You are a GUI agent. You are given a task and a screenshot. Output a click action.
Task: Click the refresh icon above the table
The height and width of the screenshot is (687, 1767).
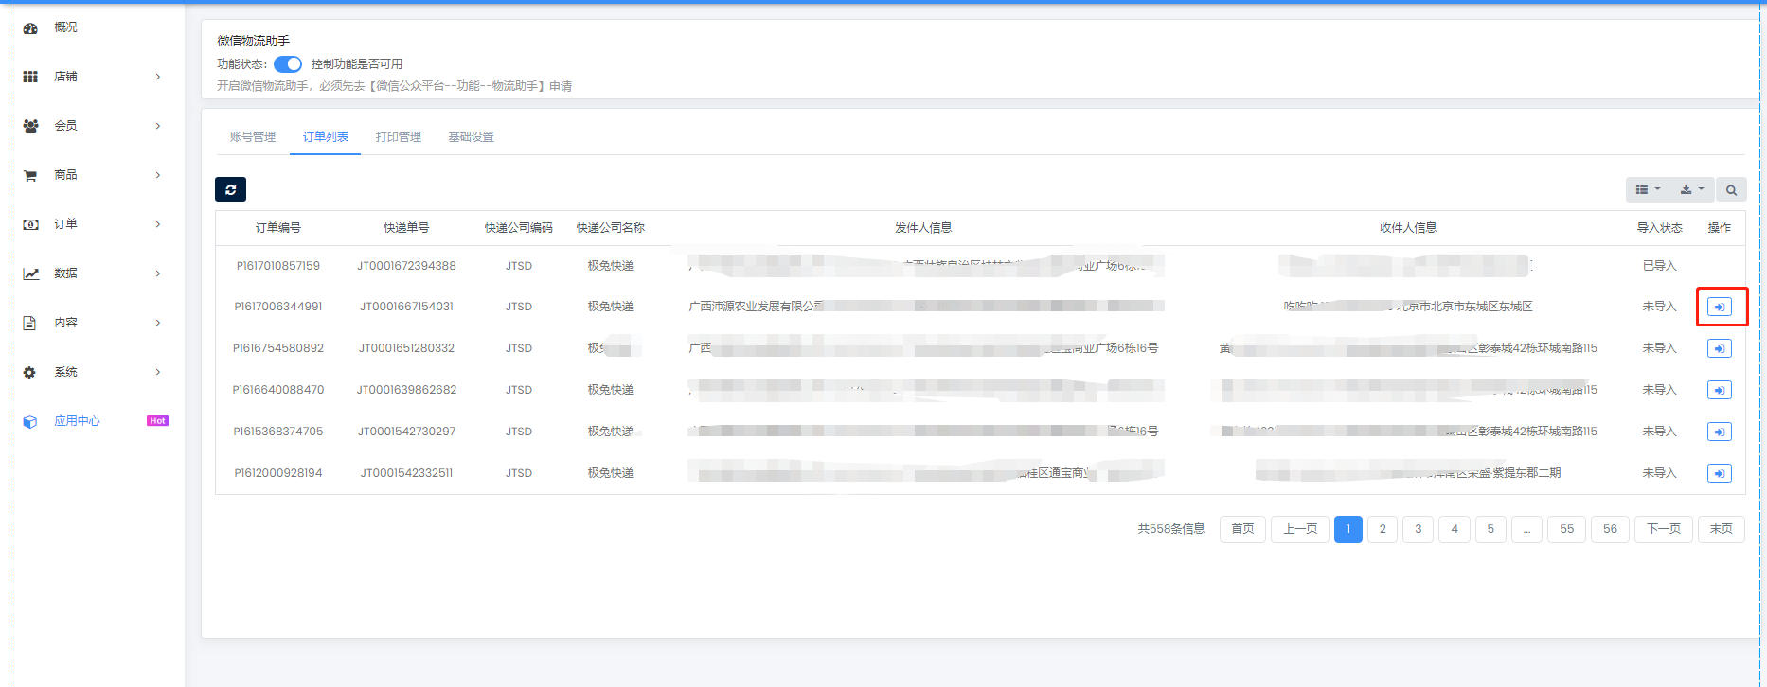coord(230,189)
